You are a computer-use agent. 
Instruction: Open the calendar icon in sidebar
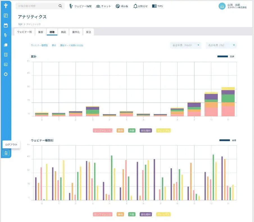[6, 26]
